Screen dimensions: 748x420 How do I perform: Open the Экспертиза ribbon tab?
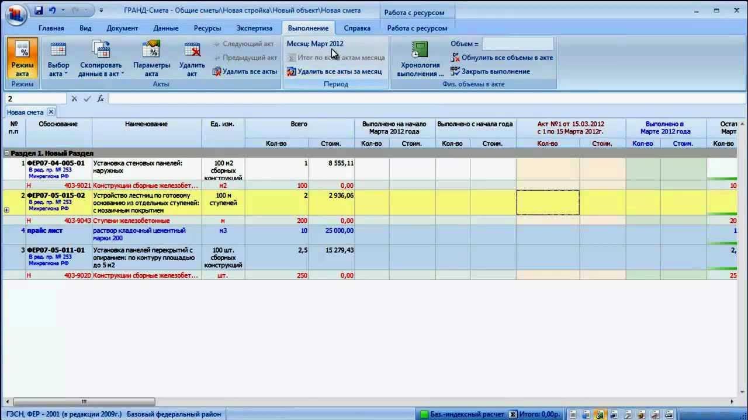tap(254, 28)
